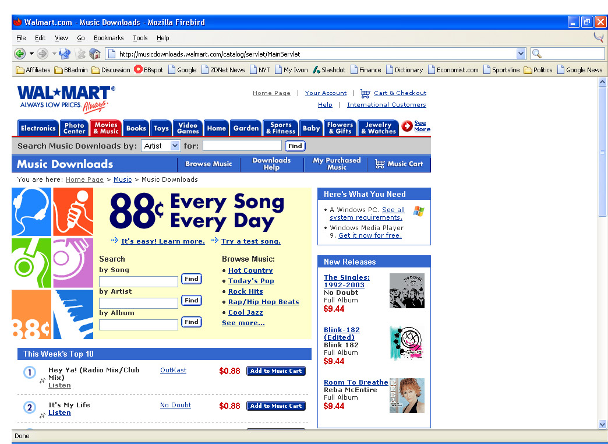Open the Economist.com bookmark
This screenshot has height=444, width=608.
pyautogui.click(x=453, y=70)
